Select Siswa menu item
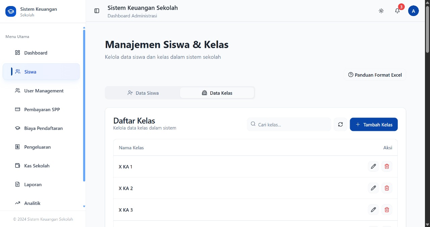The width and height of the screenshot is (430, 227). coord(41,72)
